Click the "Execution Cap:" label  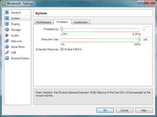click(x=50, y=39)
